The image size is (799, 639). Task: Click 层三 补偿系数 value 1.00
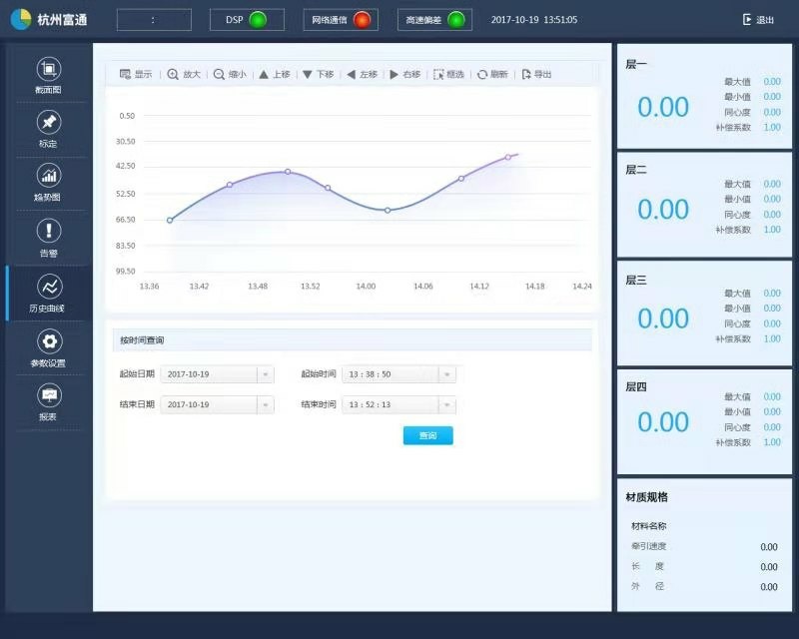[x=772, y=338]
